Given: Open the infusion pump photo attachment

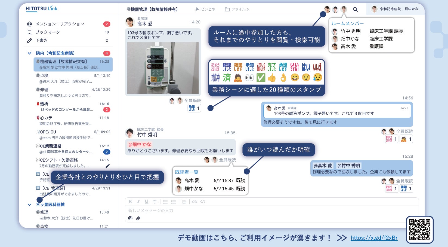Looking at the screenshot, I should click(163, 68).
